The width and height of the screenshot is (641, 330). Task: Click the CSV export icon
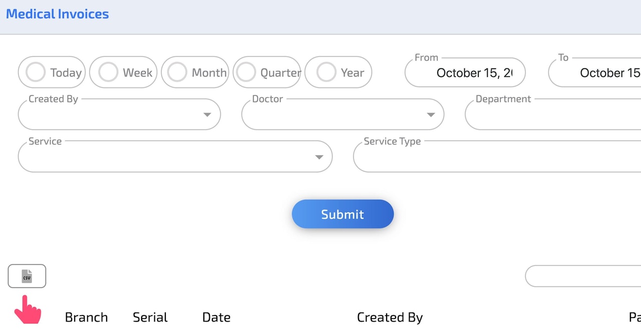tap(27, 276)
